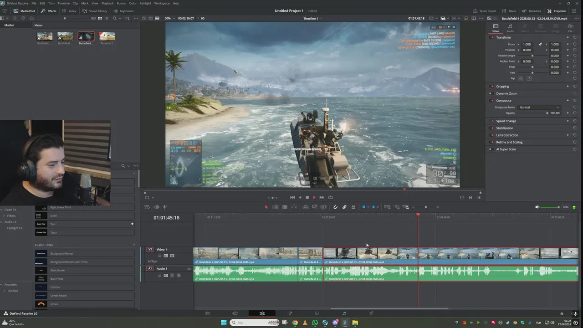Go to Project Manager home icon
583x328 pixels.
(562, 313)
